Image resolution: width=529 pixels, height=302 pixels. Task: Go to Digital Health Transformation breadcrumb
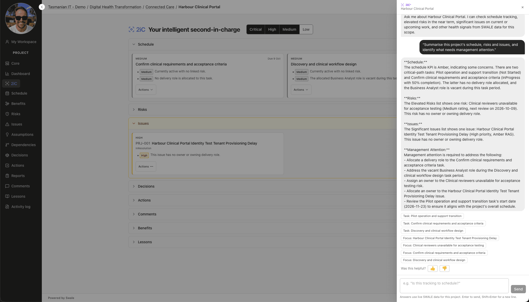click(115, 7)
